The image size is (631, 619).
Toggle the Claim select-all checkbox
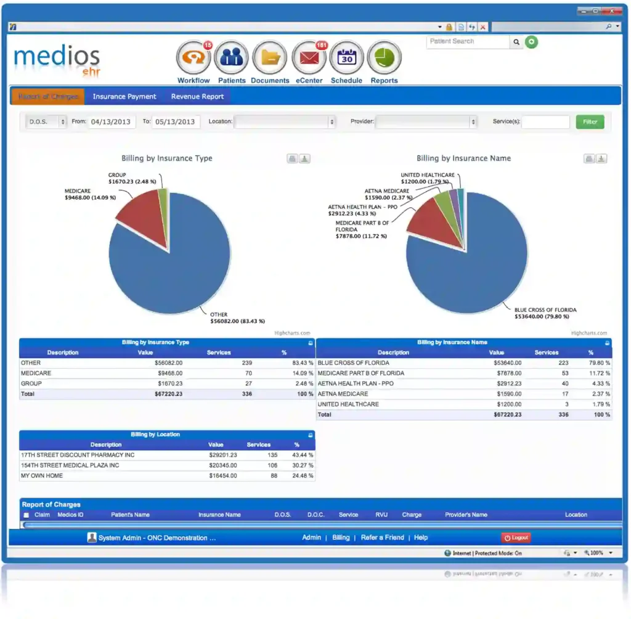(25, 514)
